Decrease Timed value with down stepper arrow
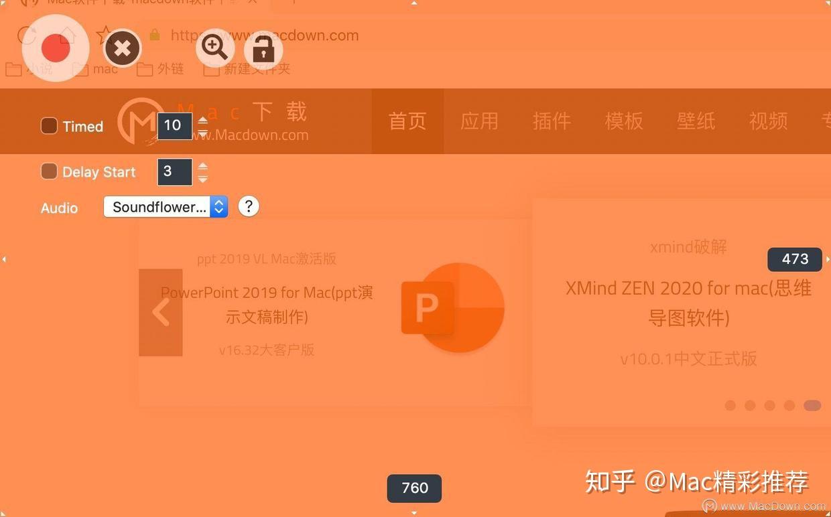 (203, 133)
